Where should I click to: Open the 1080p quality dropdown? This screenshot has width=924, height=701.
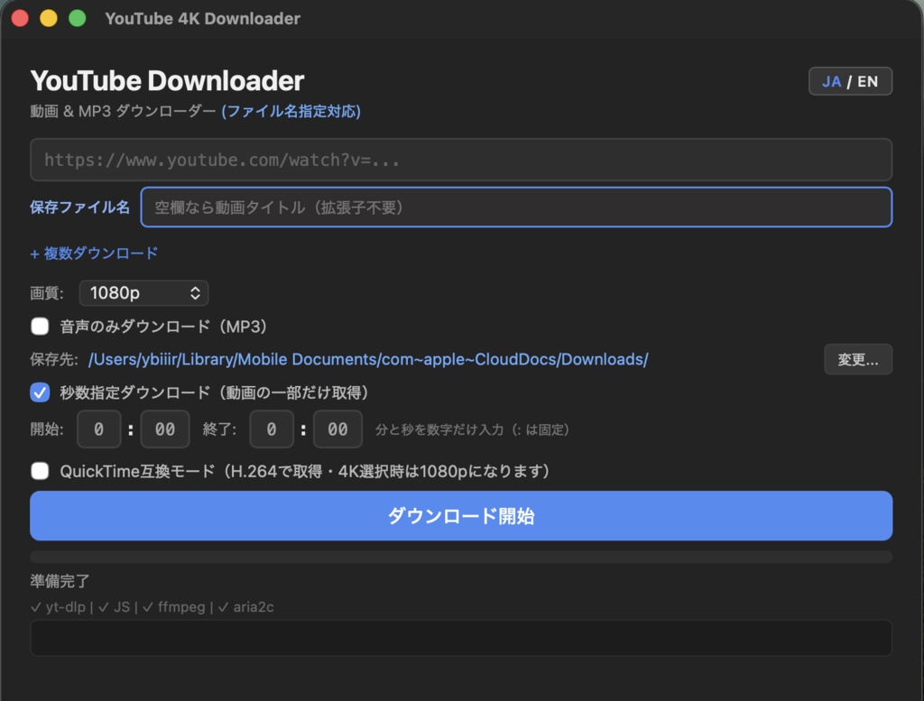click(143, 293)
